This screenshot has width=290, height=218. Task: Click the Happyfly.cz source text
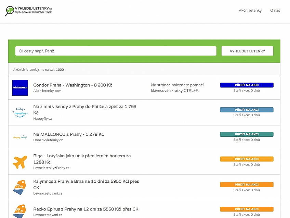42,119
